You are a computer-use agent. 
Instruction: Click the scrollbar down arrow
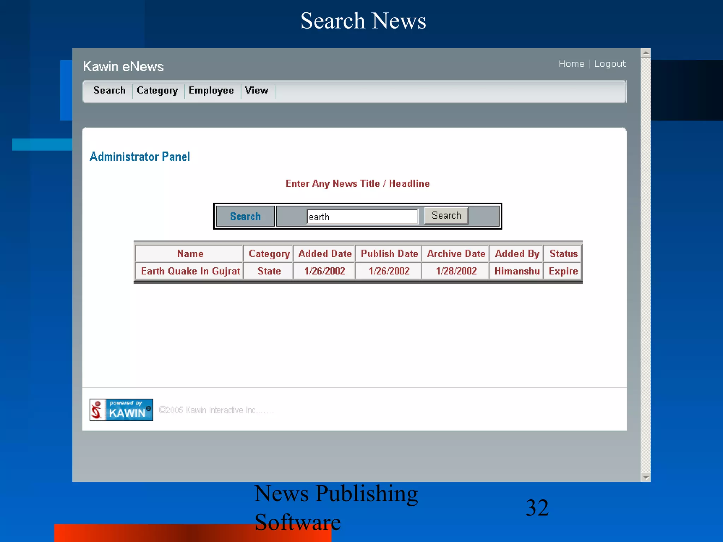click(646, 477)
